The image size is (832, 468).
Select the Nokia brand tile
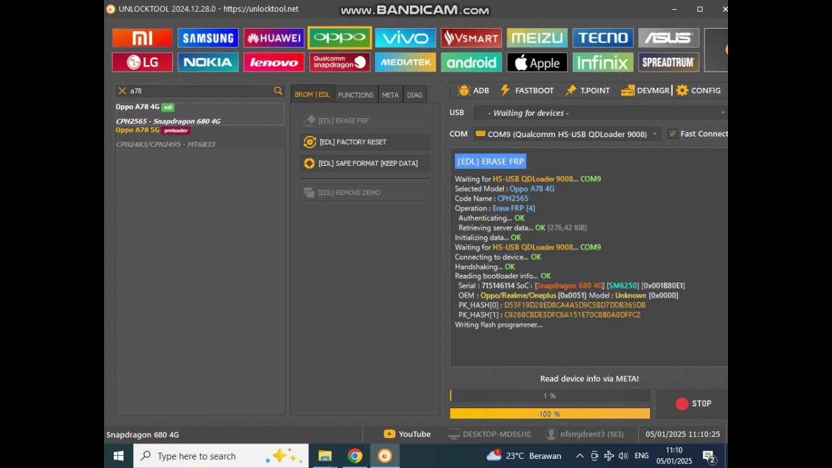coord(208,62)
